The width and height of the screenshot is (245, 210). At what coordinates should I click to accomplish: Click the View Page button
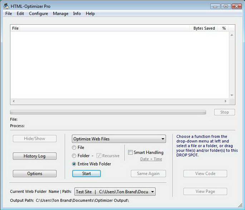pyautogui.click(x=205, y=191)
